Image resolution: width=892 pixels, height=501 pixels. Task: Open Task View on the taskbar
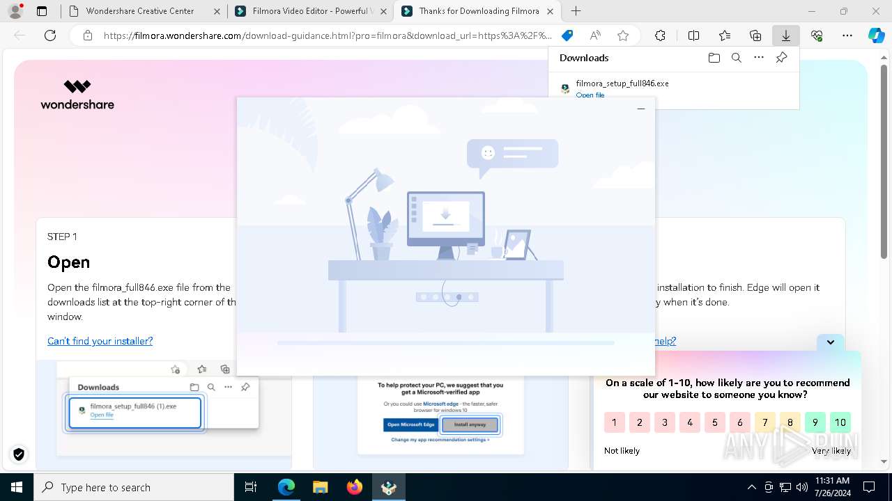251,487
